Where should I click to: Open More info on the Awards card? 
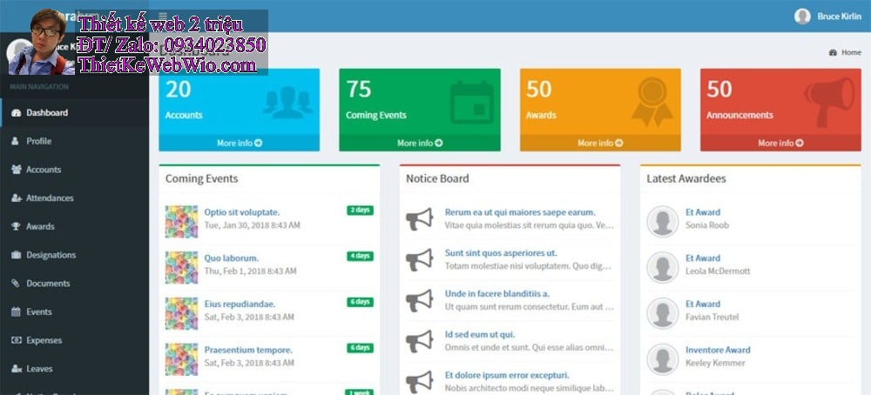coord(600,143)
